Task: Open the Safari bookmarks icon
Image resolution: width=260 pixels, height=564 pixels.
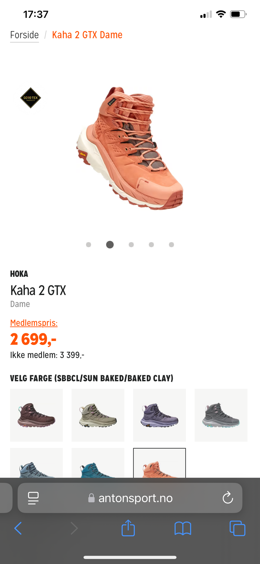Action: pos(183,528)
